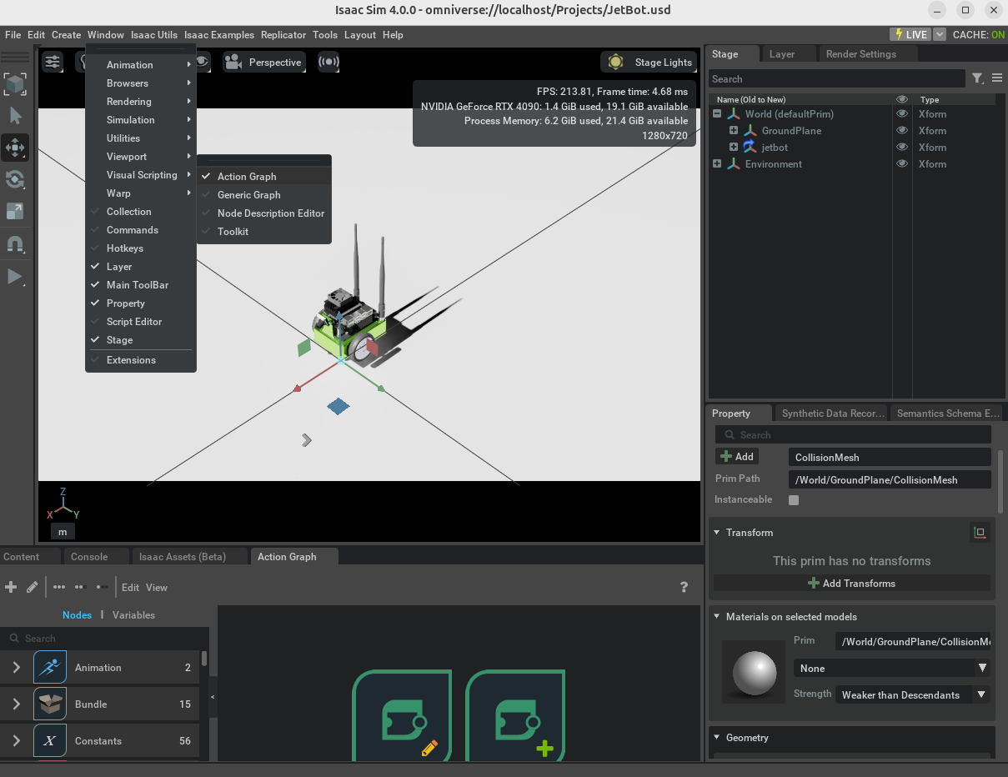1008x777 pixels.
Task: Toggle visibility eye for GroundPlane
Action: click(x=901, y=130)
